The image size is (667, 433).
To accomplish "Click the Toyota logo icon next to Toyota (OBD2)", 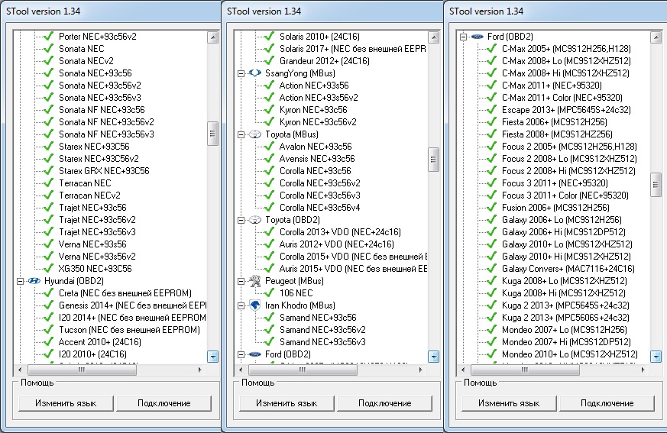I will [x=254, y=220].
